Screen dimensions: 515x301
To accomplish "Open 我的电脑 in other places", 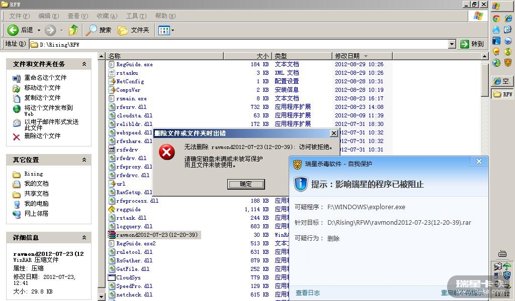I will point(36,203).
